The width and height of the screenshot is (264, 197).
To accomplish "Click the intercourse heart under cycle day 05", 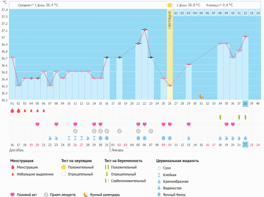I will [37, 124].
